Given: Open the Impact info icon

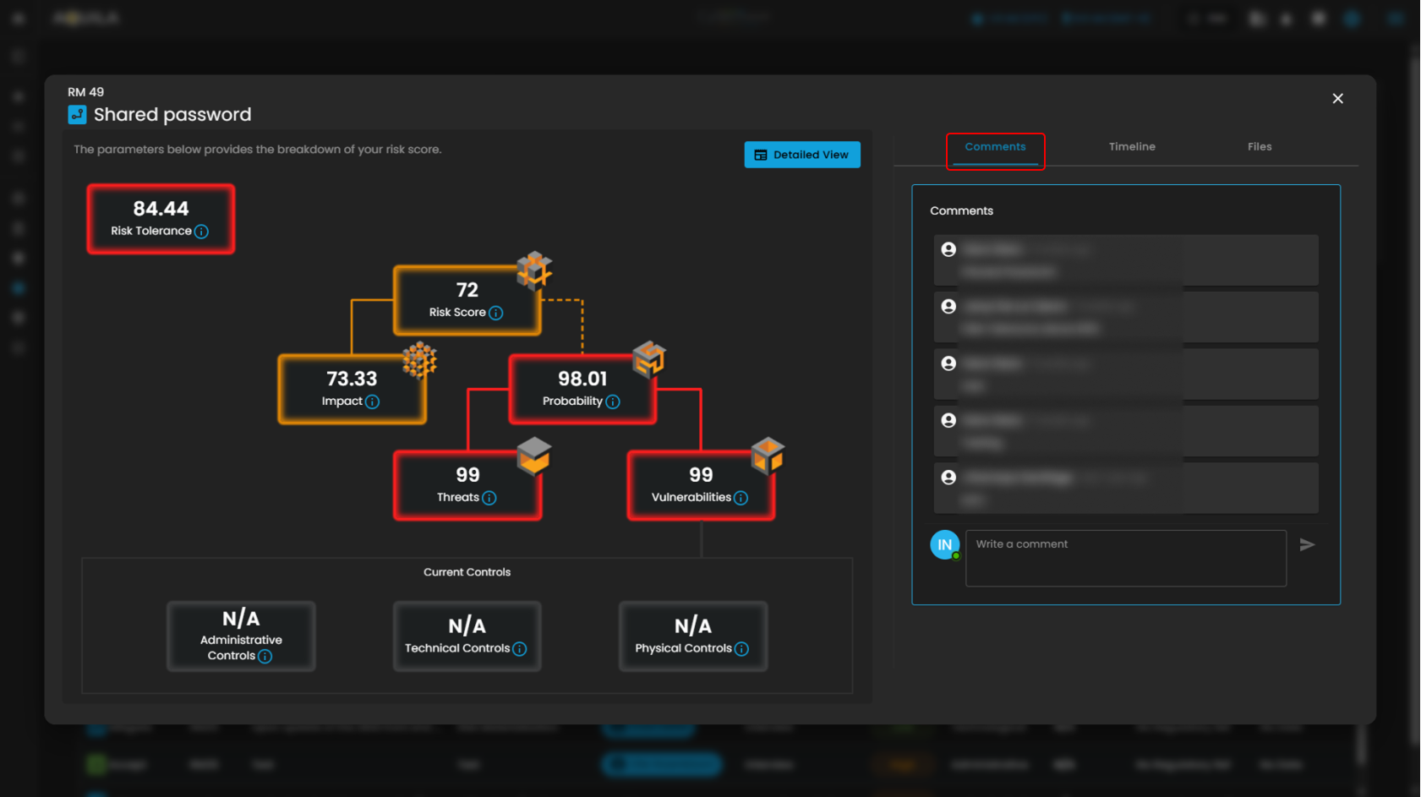Looking at the screenshot, I should pyautogui.click(x=372, y=401).
